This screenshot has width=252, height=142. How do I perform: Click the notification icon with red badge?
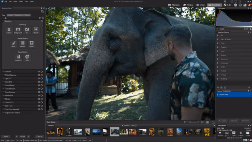point(250,5)
